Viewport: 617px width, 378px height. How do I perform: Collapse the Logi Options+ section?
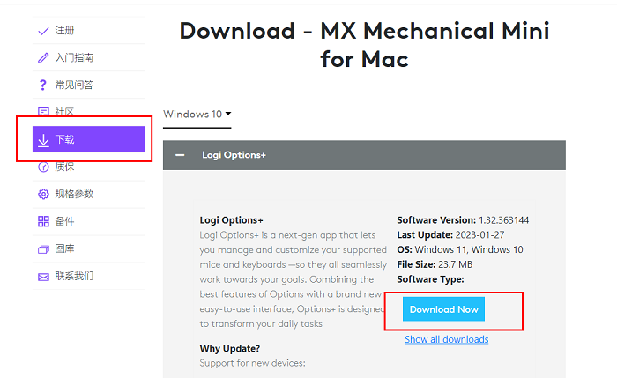tap(181, 155)
